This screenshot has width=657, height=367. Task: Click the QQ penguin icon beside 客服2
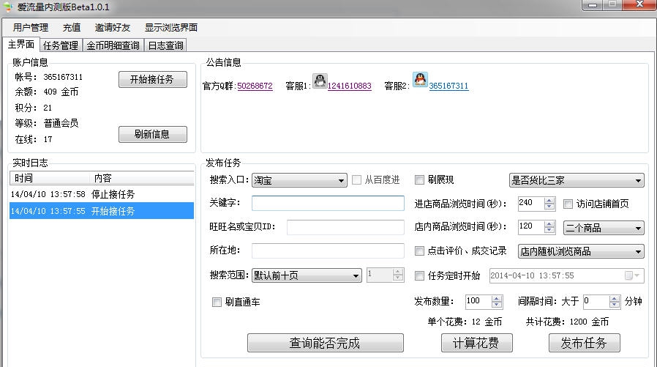420,79
